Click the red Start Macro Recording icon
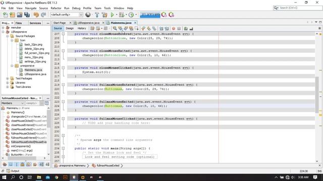Screen dimensions: 323x181 click(174, 29)
